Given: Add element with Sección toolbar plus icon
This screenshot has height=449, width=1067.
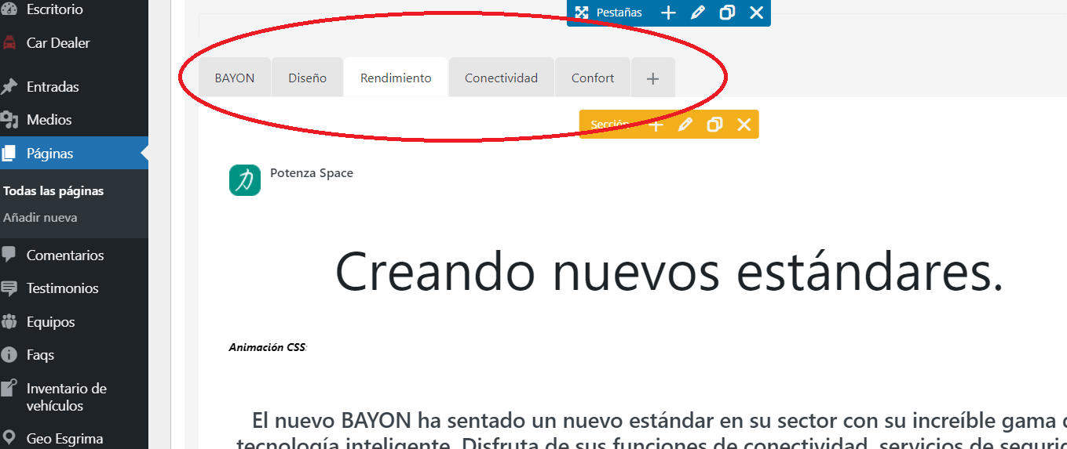Looking at the screenshot, I should coord(656,125).
